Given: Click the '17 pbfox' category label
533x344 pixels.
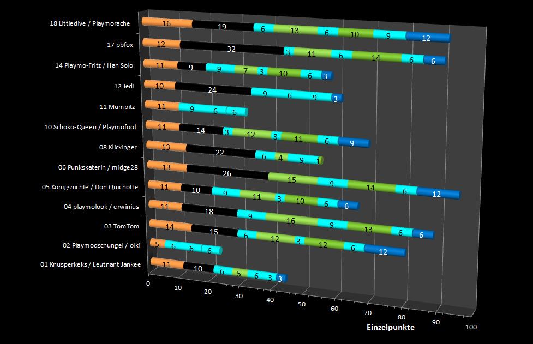Looking at the screenshot, I should click(121, 44).
